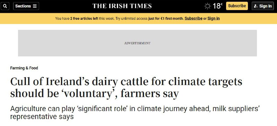Follow the Subscribe link in yellow banner

[194, 18]
